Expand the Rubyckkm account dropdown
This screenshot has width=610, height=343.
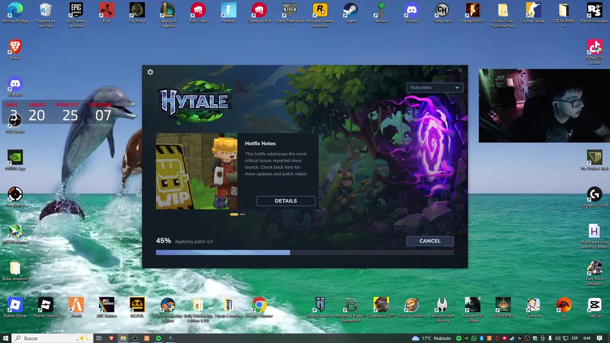click(x=434, y=87)
